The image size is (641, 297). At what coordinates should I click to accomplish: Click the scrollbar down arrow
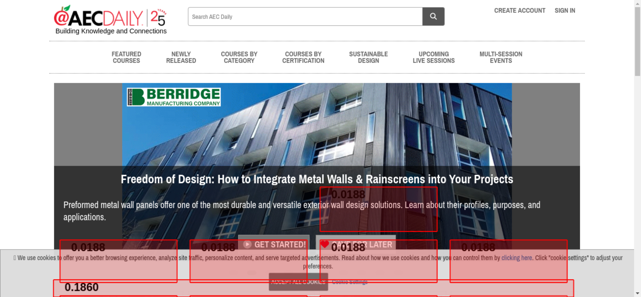637,293
